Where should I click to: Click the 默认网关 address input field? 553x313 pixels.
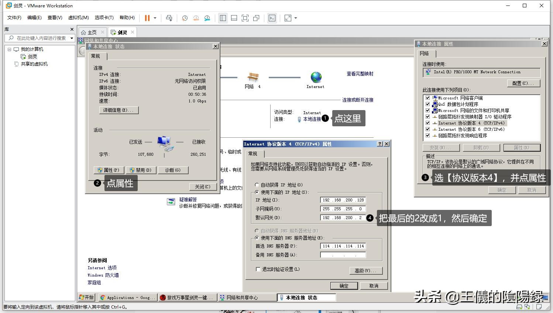343,218
